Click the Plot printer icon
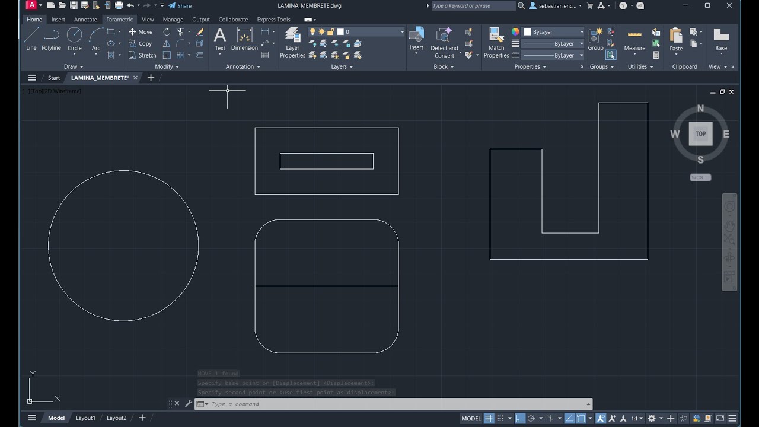 (x=119, y=5)
